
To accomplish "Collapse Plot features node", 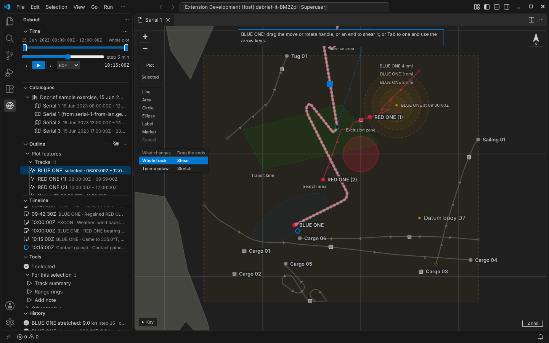I will tap(27, 154).
